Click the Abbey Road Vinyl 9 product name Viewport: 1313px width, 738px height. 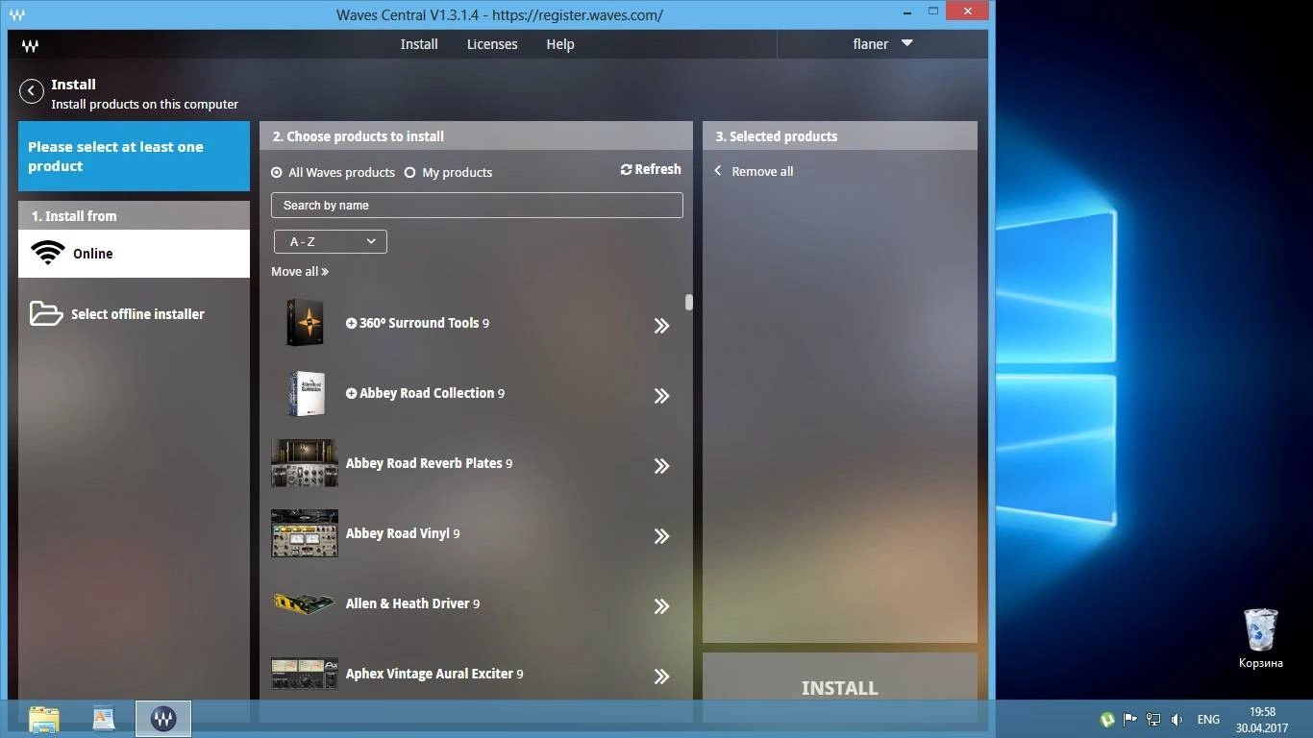403,533
